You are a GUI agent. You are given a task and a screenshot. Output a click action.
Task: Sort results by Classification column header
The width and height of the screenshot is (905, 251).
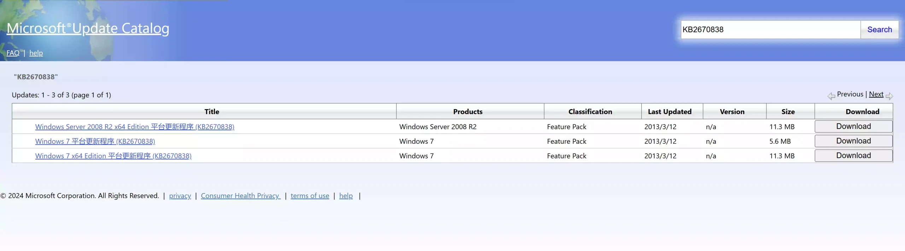point(590,112)
